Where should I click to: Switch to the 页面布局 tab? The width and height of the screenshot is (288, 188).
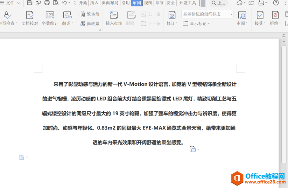coord(110,3)
